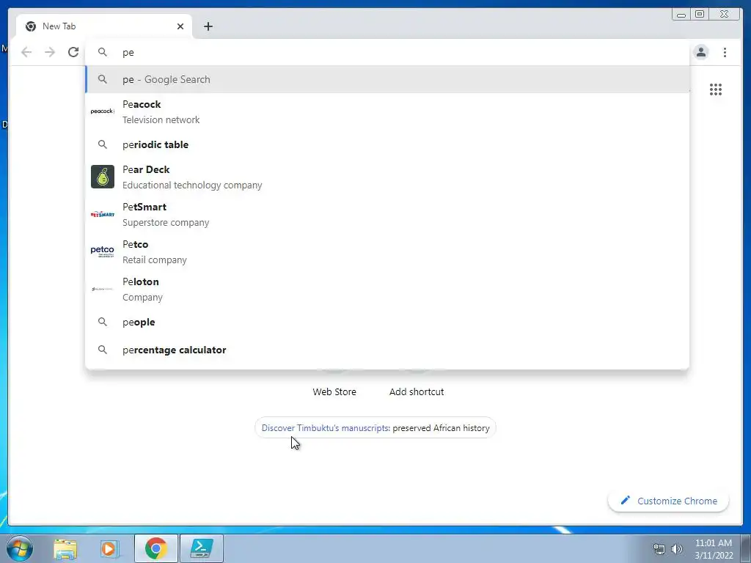Maximize the Chrome window

(x=699, y=15)
